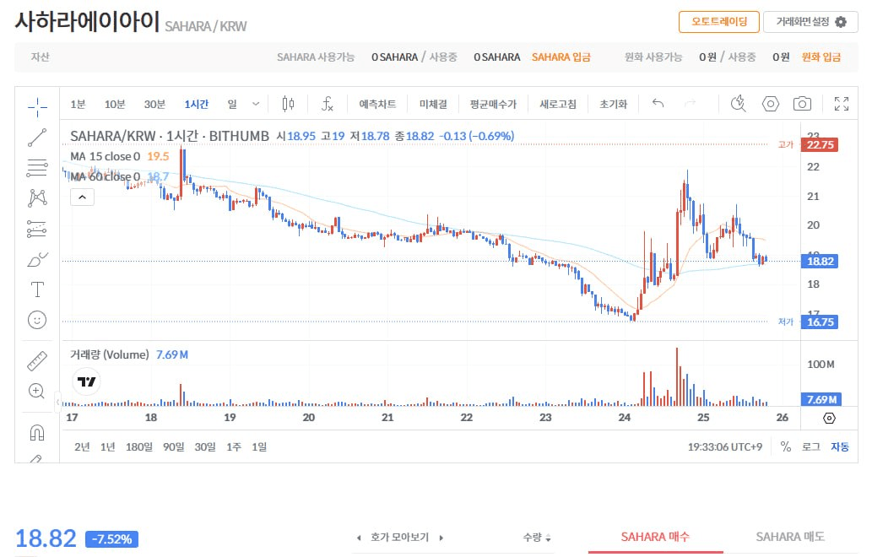Select the text annotation tool
Image resolution: width=872 pixels, height=557 pixels.
click(x=37, y=289)
